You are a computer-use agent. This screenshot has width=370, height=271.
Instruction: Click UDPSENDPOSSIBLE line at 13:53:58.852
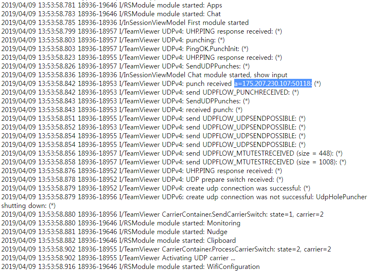pos(153,127)
